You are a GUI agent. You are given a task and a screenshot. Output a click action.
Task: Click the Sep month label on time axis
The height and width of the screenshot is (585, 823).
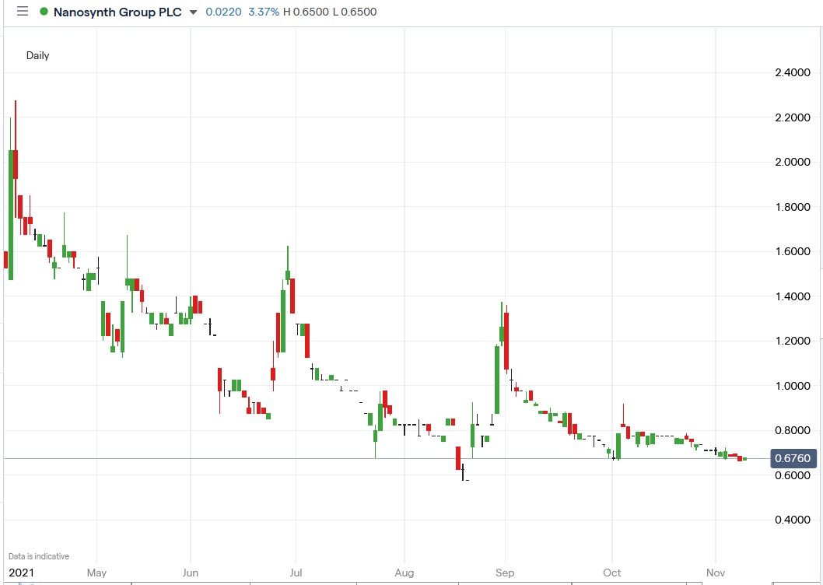click(504, 573)
